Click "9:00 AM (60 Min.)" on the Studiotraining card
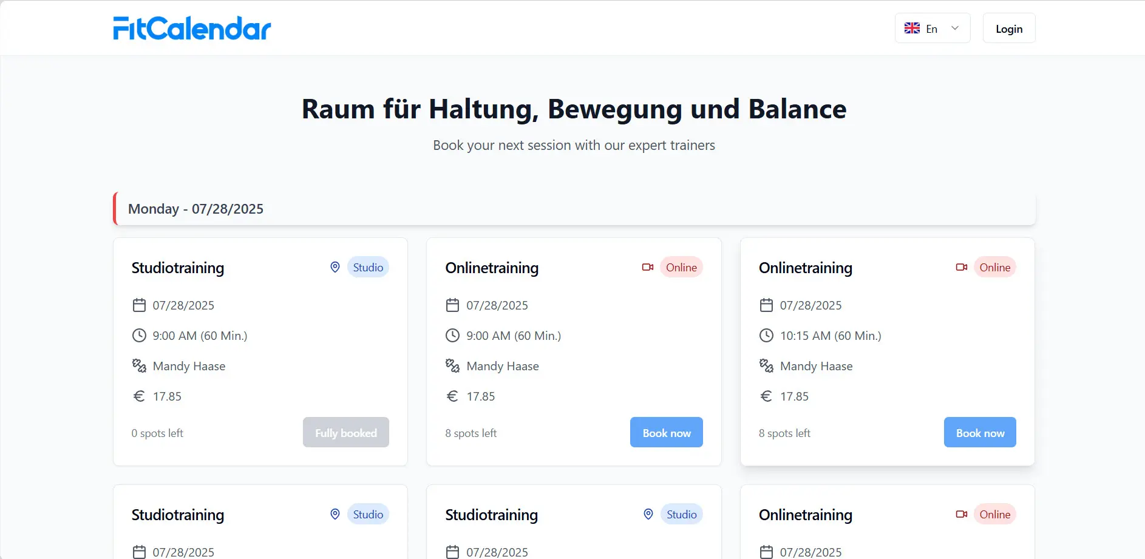The image size is (1145, 559). tap(200, 336)
